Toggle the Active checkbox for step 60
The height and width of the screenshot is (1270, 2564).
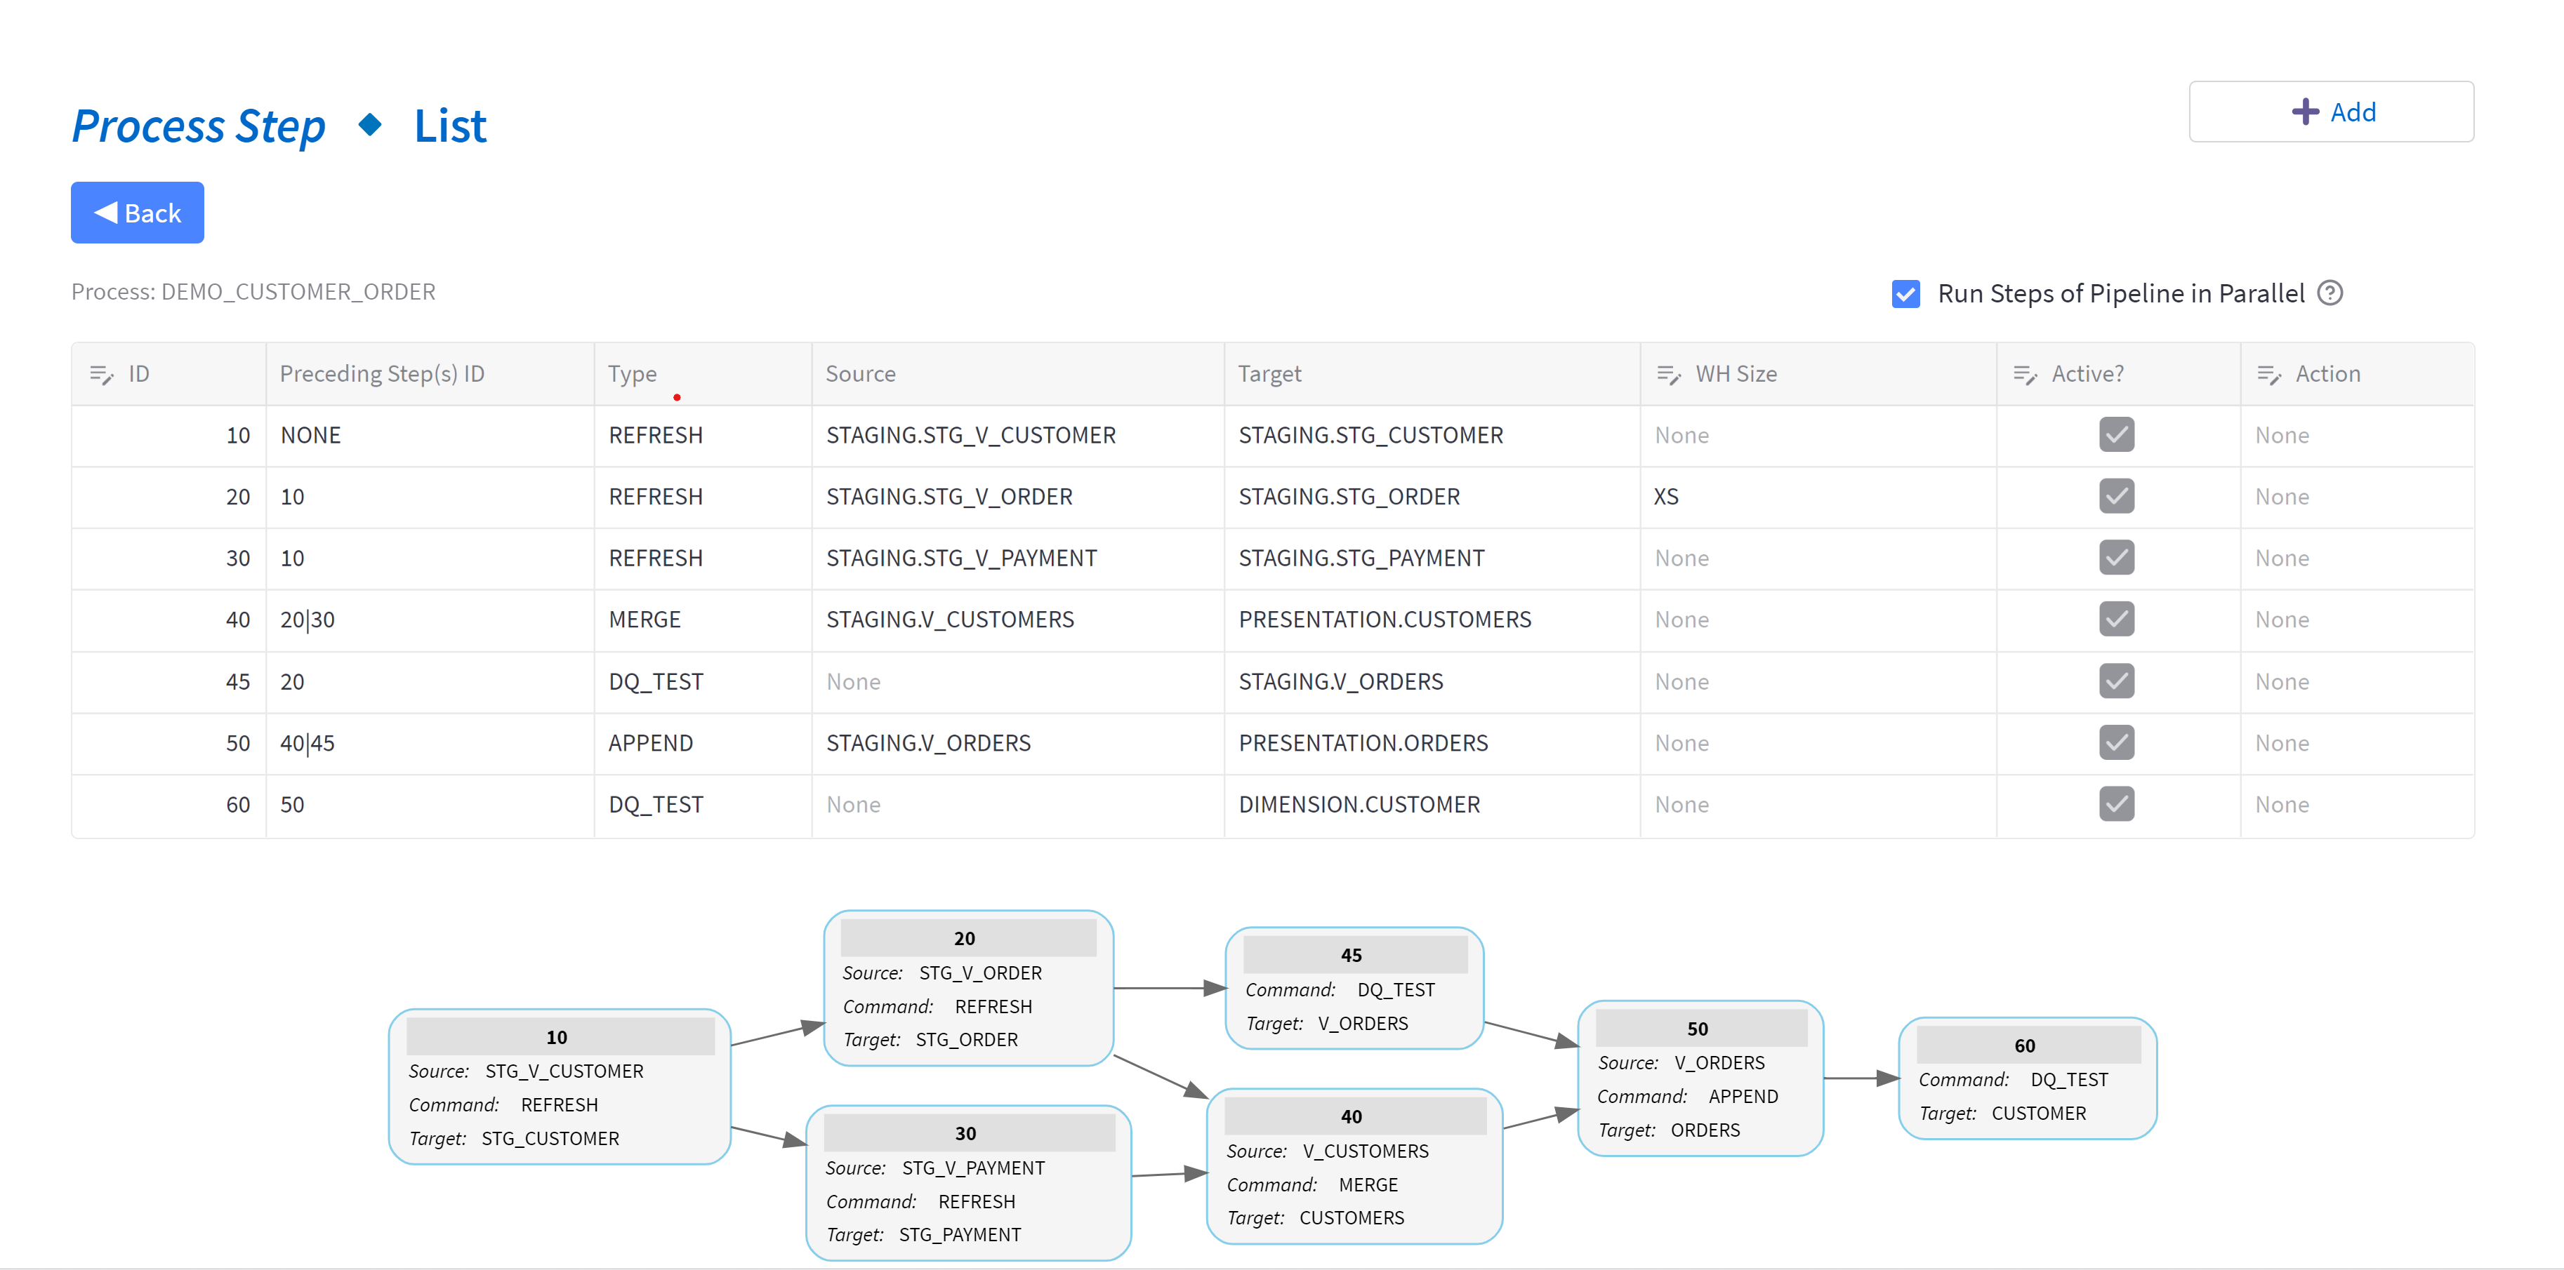2117,803
